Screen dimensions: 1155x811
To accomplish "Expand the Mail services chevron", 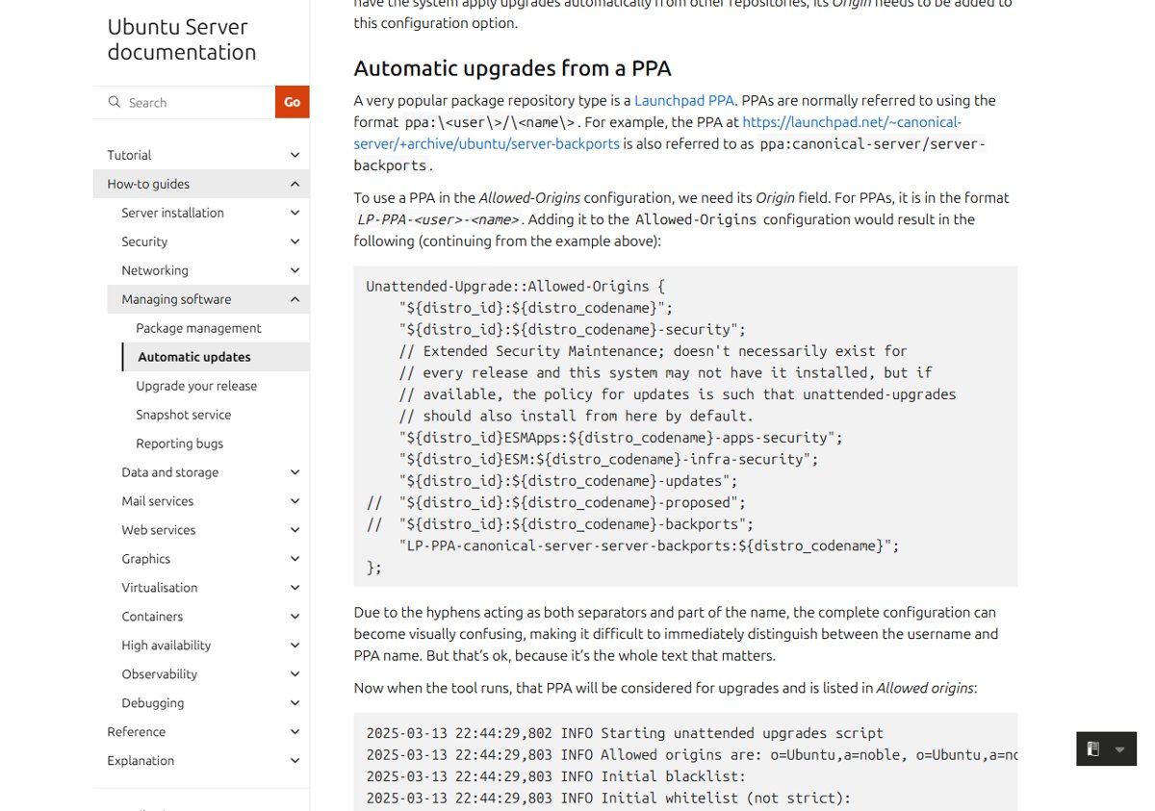I will click(x=295, y=501).
